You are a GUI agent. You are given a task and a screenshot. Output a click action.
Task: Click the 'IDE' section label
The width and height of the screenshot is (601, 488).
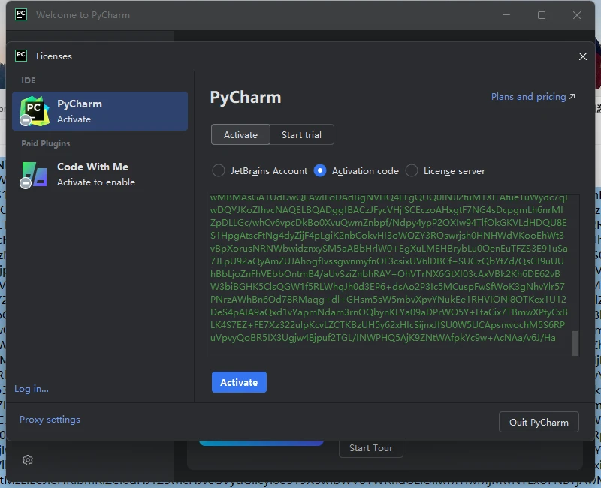29,80
